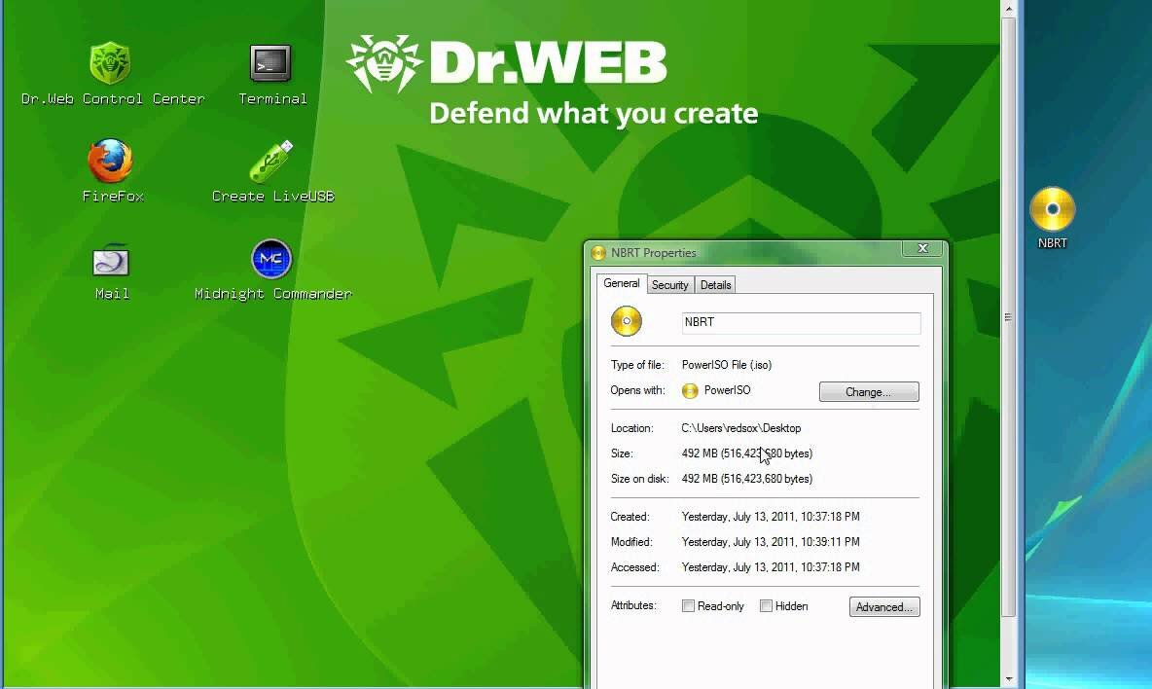Click the Accessed date value
This screenshot has width=1152, height=689.
[x=771, y=567]
